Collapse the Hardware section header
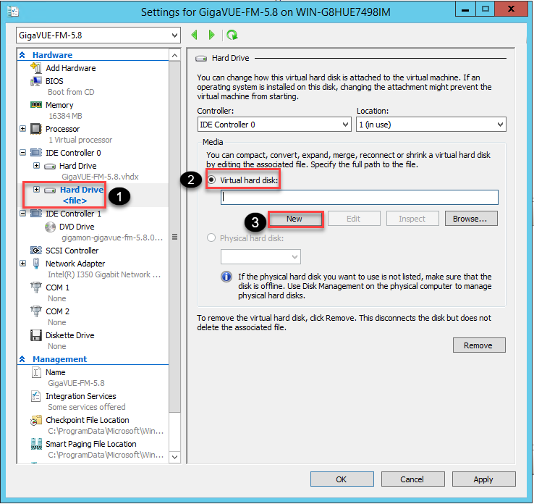Image resolution: width=534 pixels, height=504 pixels. coord(22,55)
